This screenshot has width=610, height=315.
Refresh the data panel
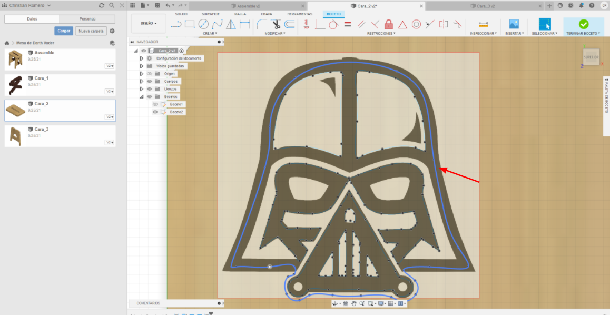pos(102,5)
